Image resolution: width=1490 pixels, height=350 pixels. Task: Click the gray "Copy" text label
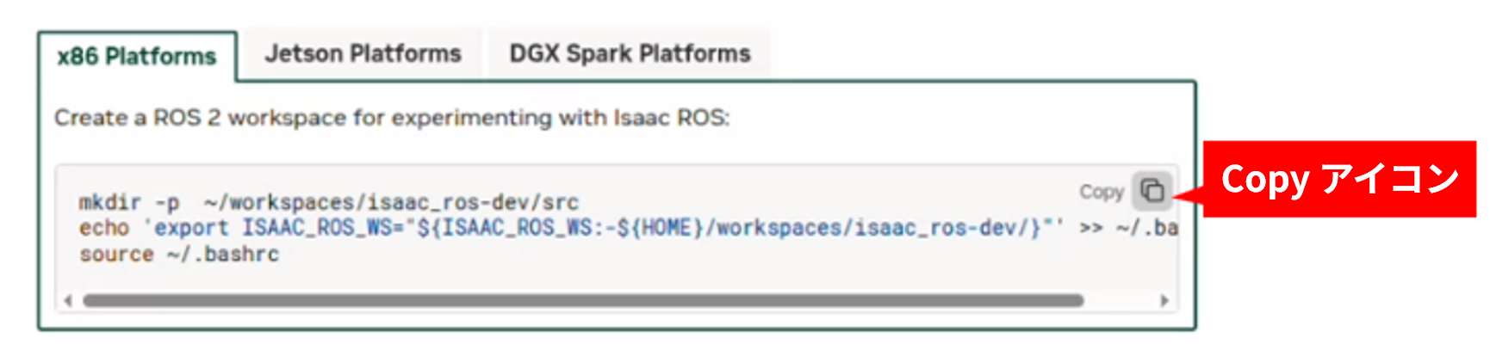click(x=1102, y=192)
